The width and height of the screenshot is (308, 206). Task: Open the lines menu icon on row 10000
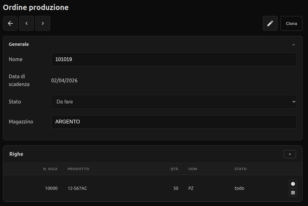[x=293, y=193]
